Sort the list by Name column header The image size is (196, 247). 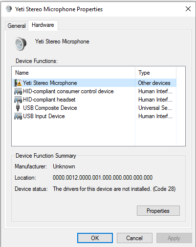coord(73,73)
